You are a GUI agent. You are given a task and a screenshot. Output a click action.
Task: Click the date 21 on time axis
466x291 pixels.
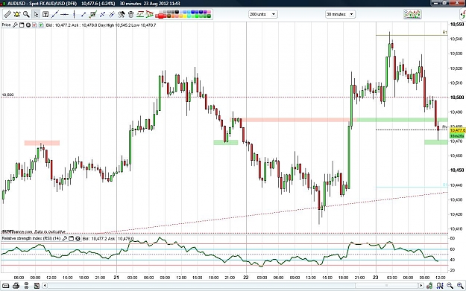coord(116,278)
